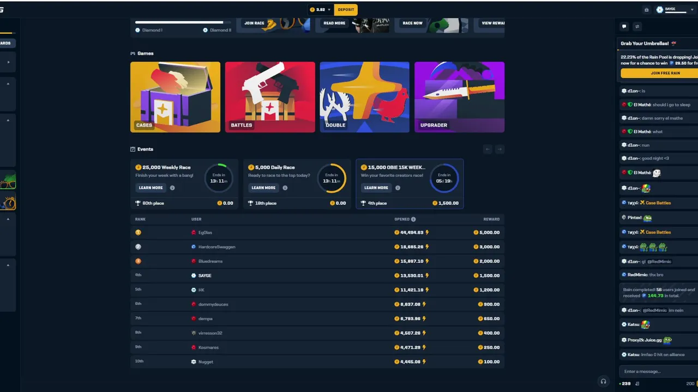Open the SAYGE account dropdown arrow
This screenshot has height=392, width=698.
pyautogui.click(x=692, y=10)
